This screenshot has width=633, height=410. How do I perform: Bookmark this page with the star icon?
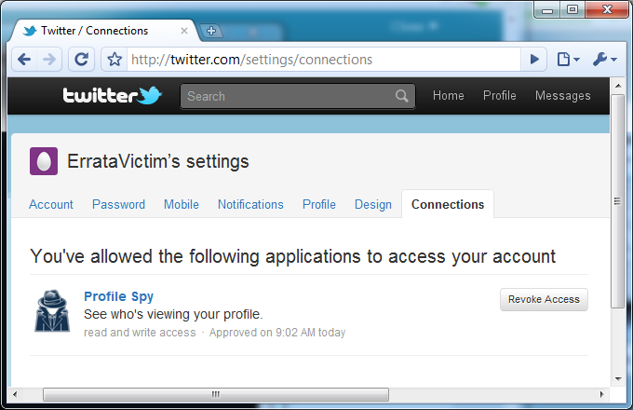(114, 60)
